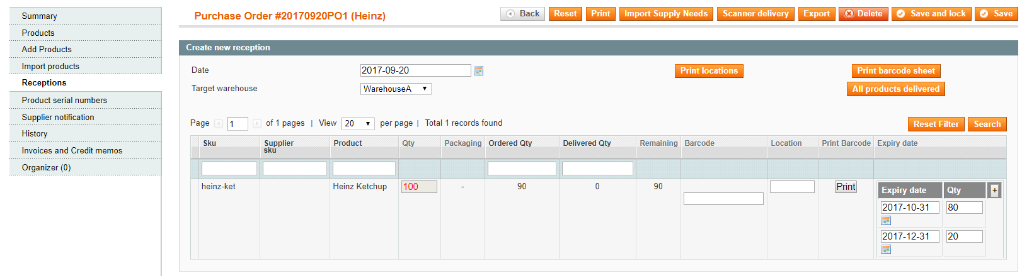Click Print locations button
Viewport: 1022px width, 276px height.
tap(709, 71)
